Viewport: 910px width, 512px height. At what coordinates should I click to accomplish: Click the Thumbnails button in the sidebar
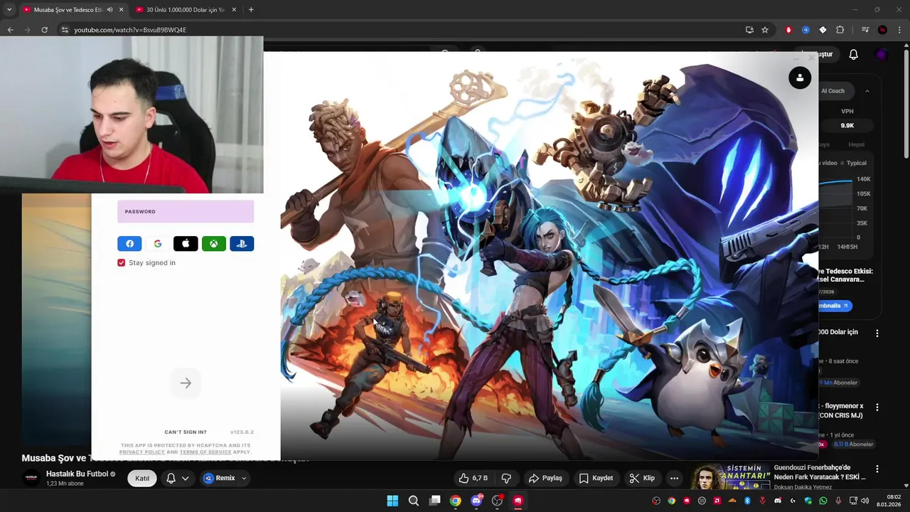click(x=835, y=306)
